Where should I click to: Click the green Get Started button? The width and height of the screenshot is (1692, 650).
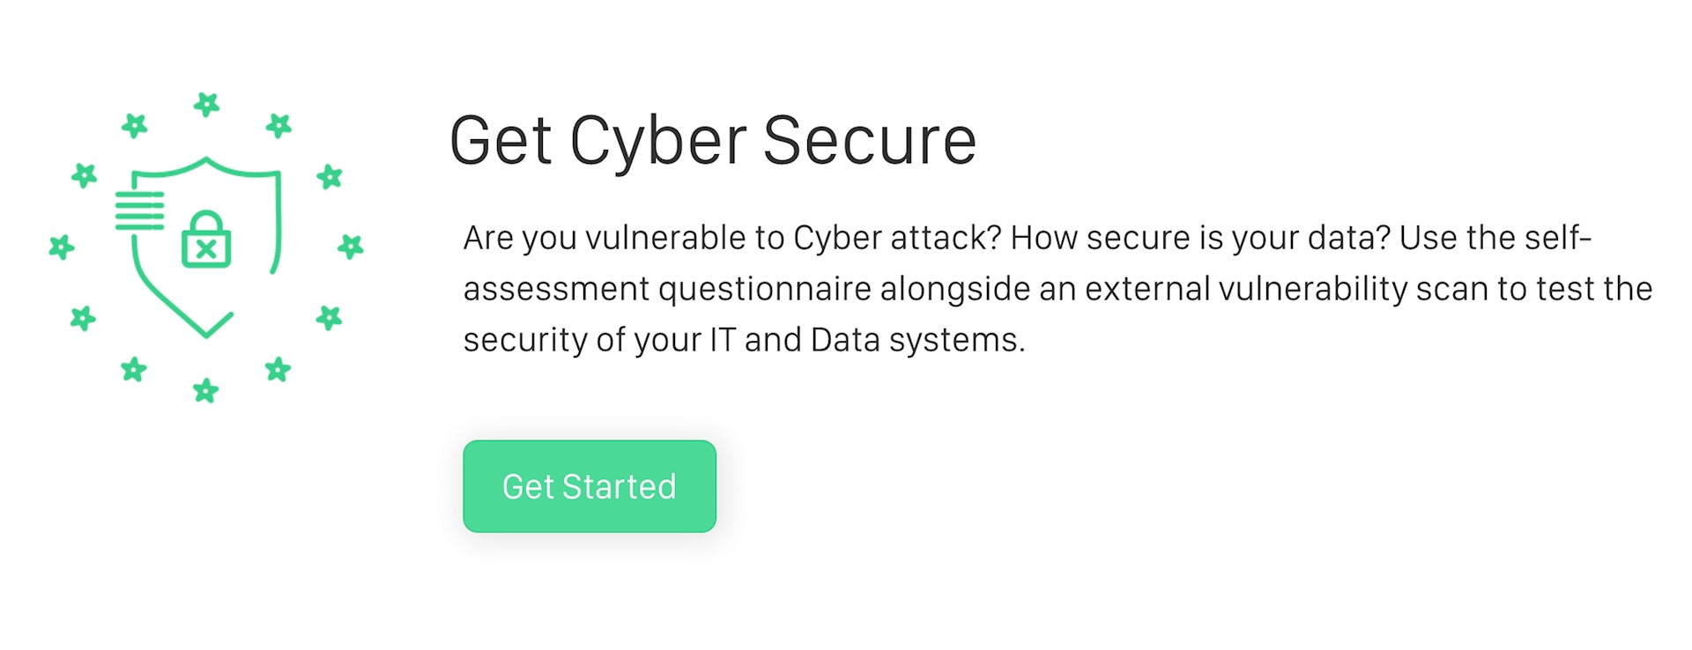coord(590,486)
